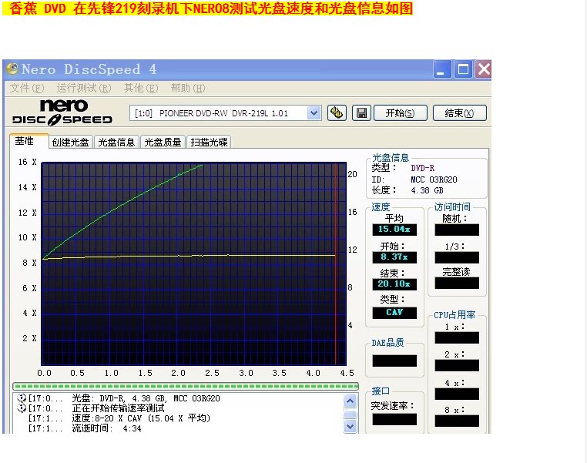The height and width of the screenshot is (463, 587).
Task: Click the log scrollbar up arrow
Action: [x=350, y=401]
